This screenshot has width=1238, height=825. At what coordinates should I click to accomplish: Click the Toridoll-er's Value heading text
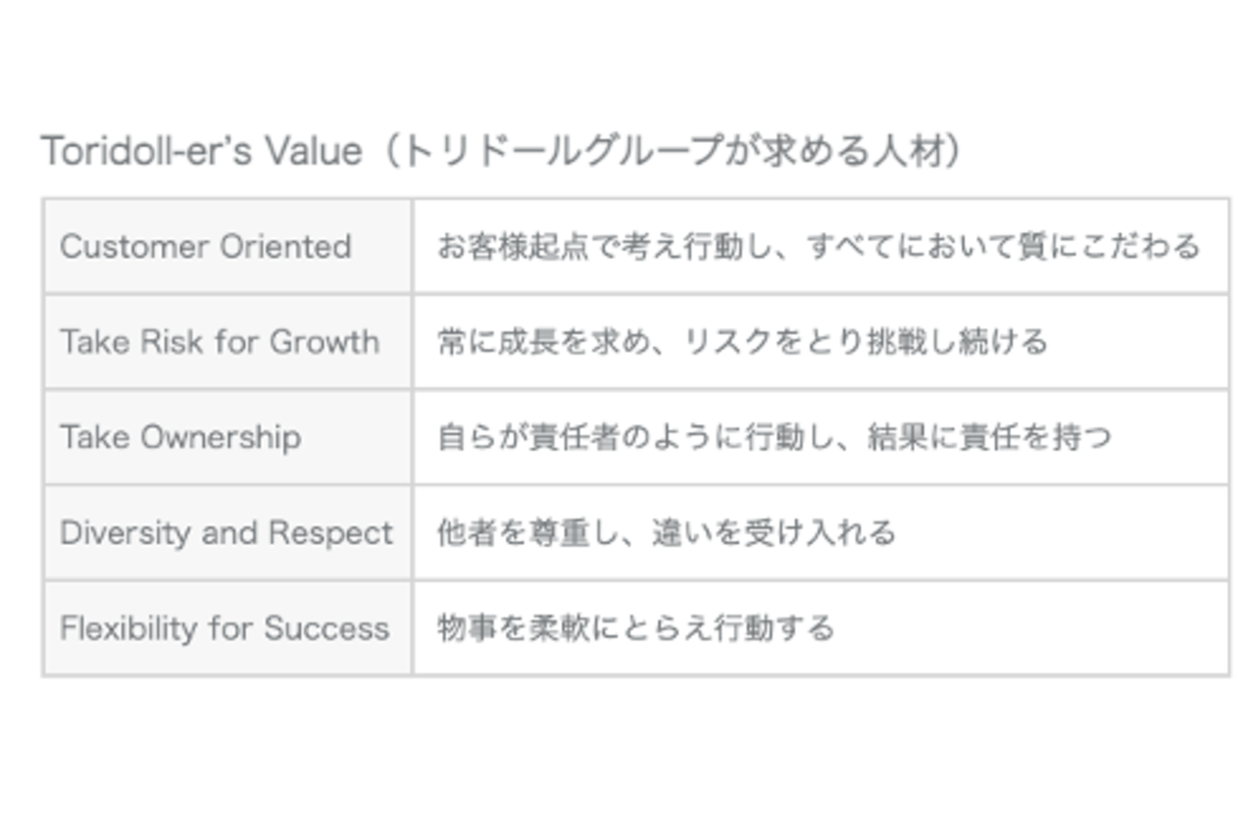coord(501,151)
